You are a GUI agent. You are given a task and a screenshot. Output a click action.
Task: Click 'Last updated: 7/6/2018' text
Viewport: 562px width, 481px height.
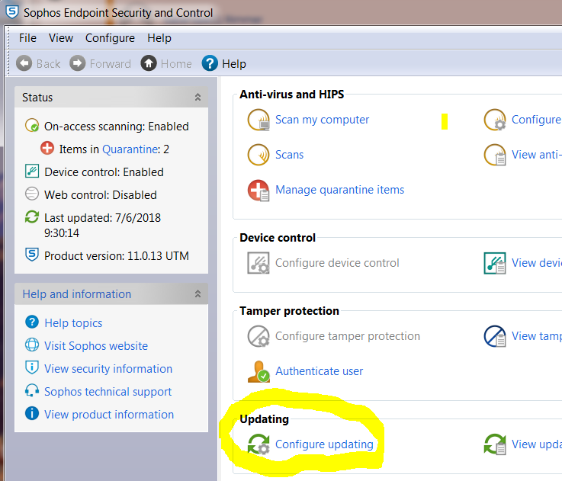pyautogui.click(x=102, y=218)
